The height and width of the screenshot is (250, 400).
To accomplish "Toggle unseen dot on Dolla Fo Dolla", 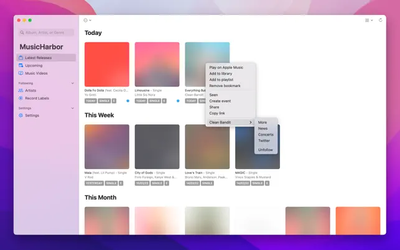I will (x=128, y=101).
